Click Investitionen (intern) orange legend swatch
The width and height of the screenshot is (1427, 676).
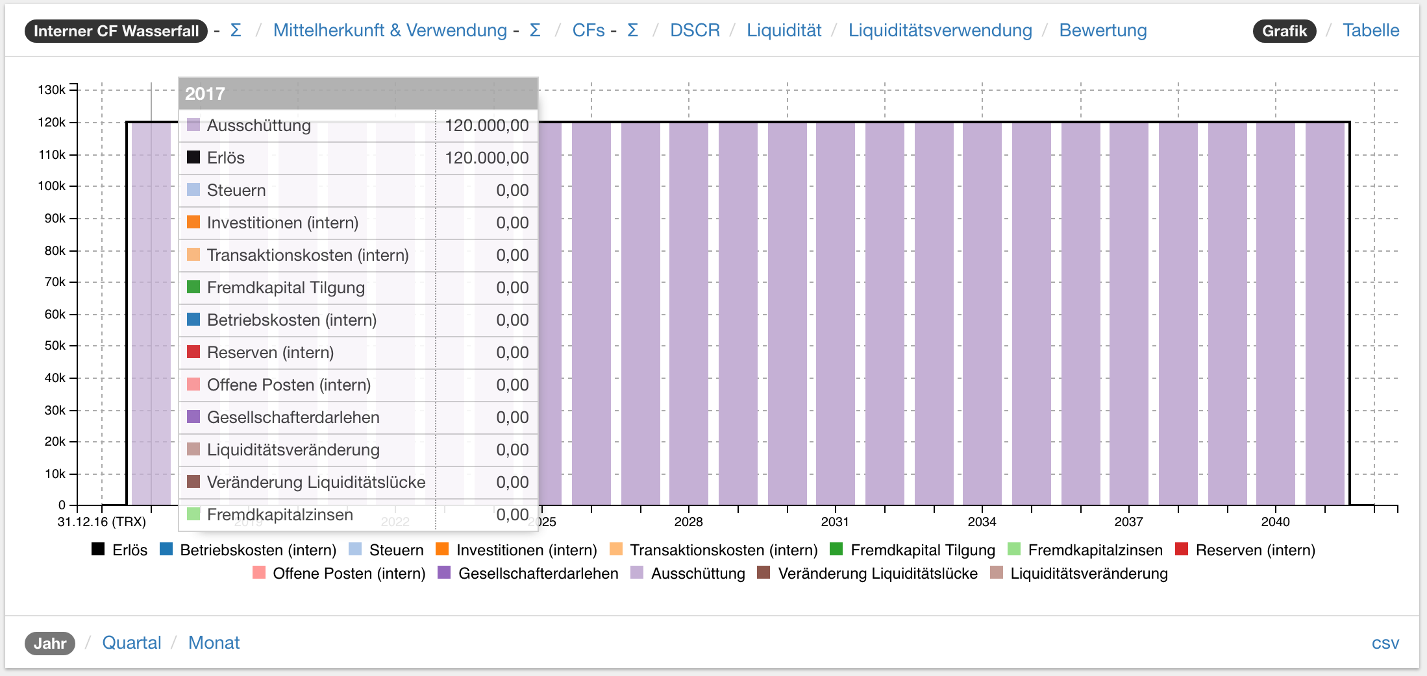[442, 549]
